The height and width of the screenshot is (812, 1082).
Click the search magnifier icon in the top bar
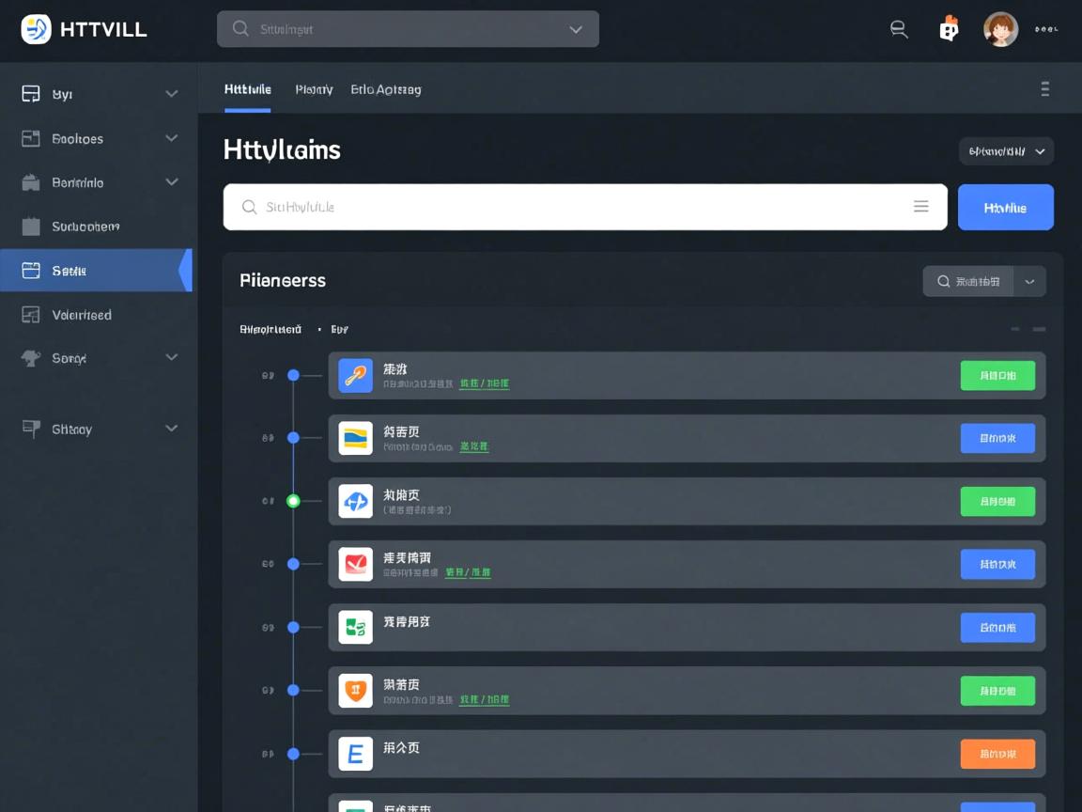pyautogui.click(x=898, y=29)
